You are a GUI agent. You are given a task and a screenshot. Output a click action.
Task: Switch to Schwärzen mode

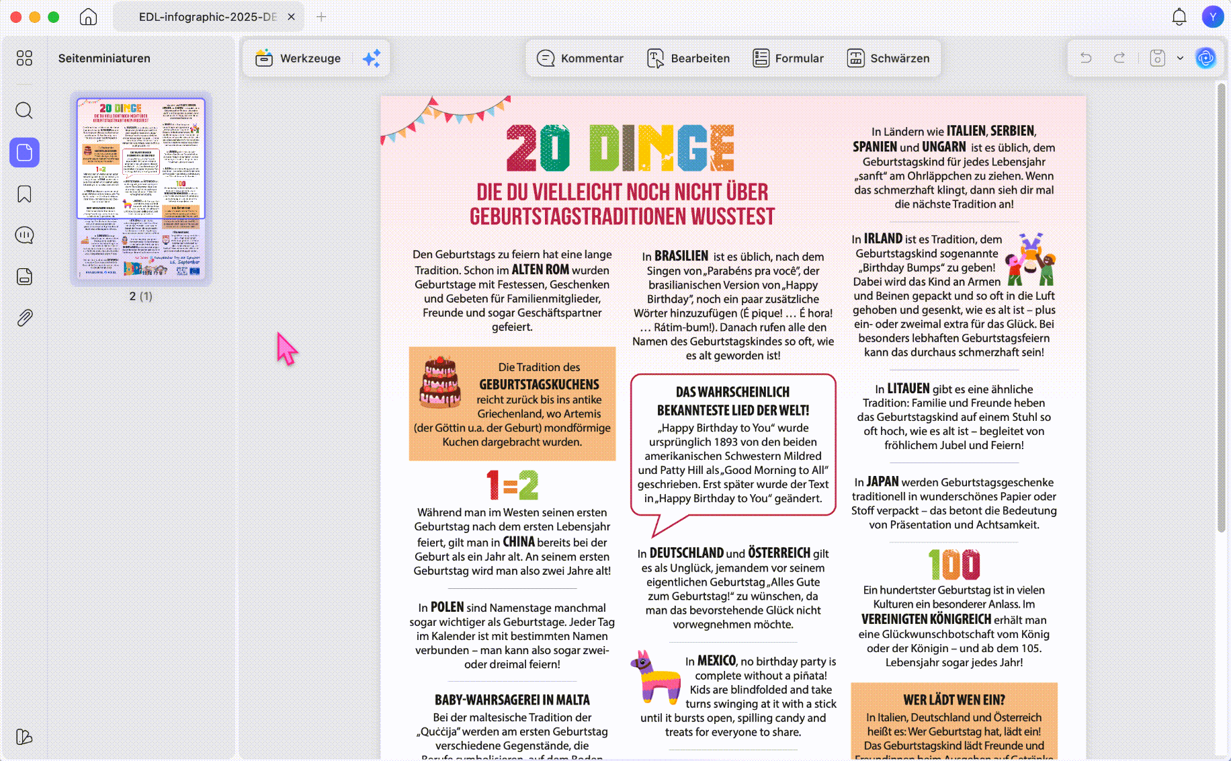[888, 58]
